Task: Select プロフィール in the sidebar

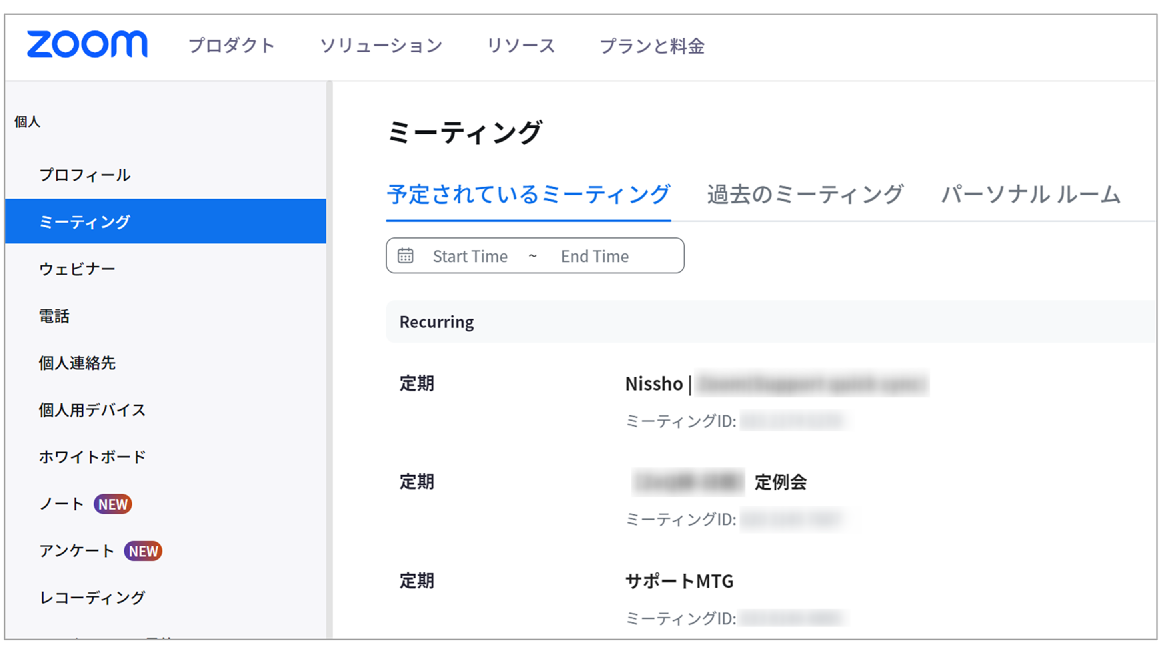Action: 85,175
